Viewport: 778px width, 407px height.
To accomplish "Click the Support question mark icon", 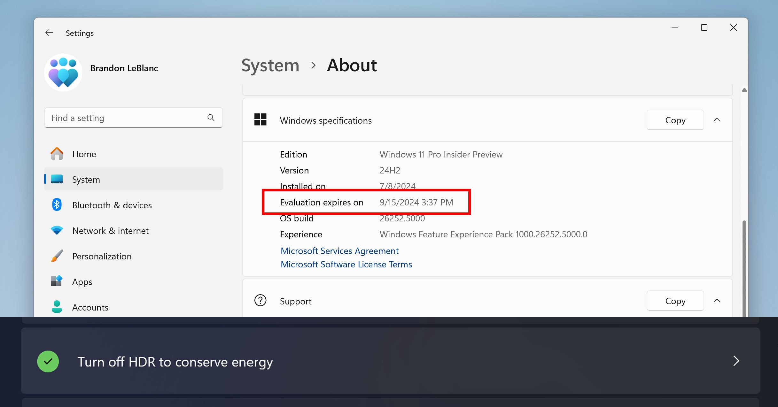I will [x=260, y=300].
